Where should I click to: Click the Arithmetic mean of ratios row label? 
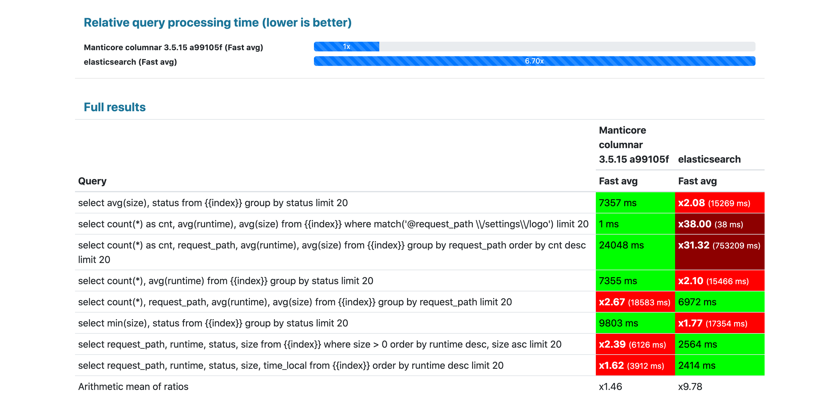click(x=133, y=387)
